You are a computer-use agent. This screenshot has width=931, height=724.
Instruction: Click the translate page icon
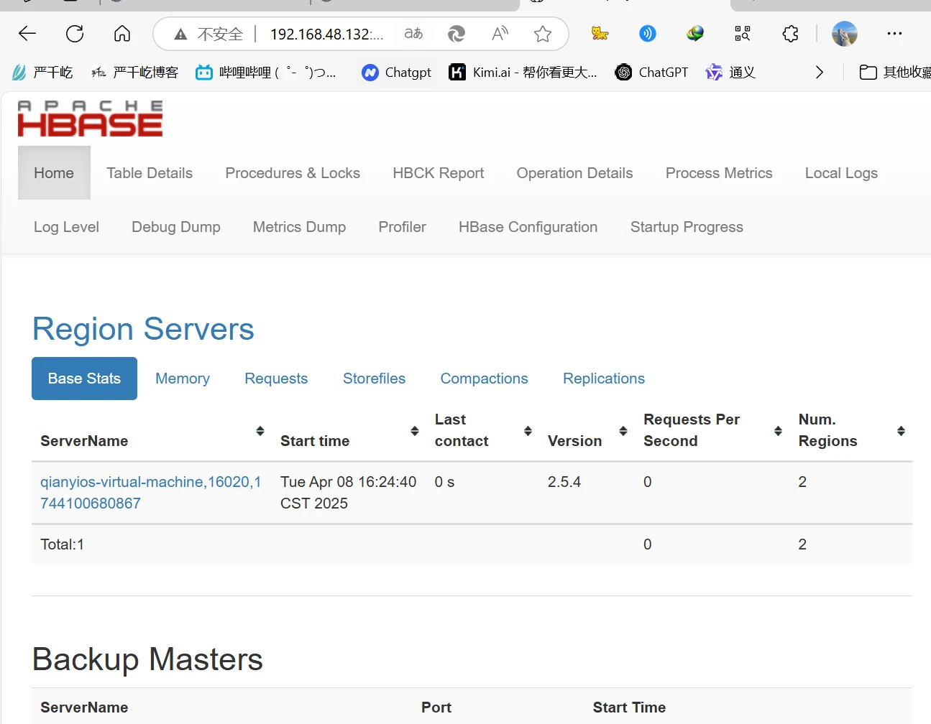(413, 34)
